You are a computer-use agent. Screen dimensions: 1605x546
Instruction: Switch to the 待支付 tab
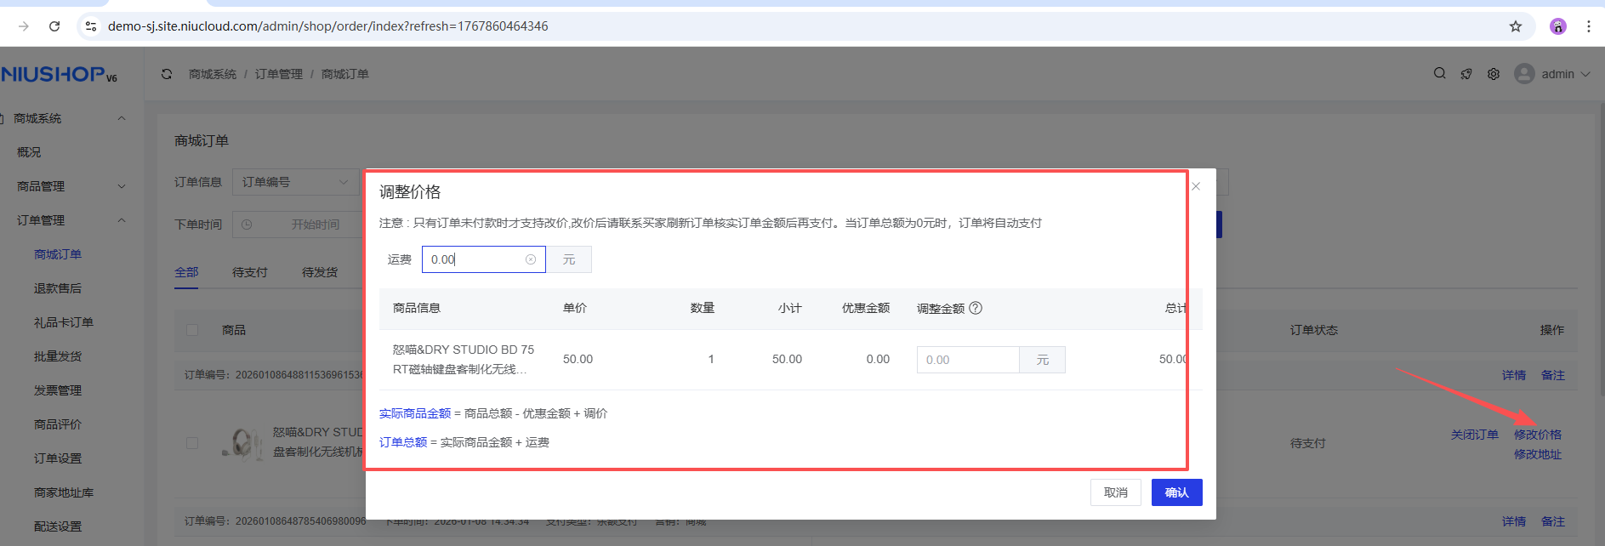pos(249,272)
